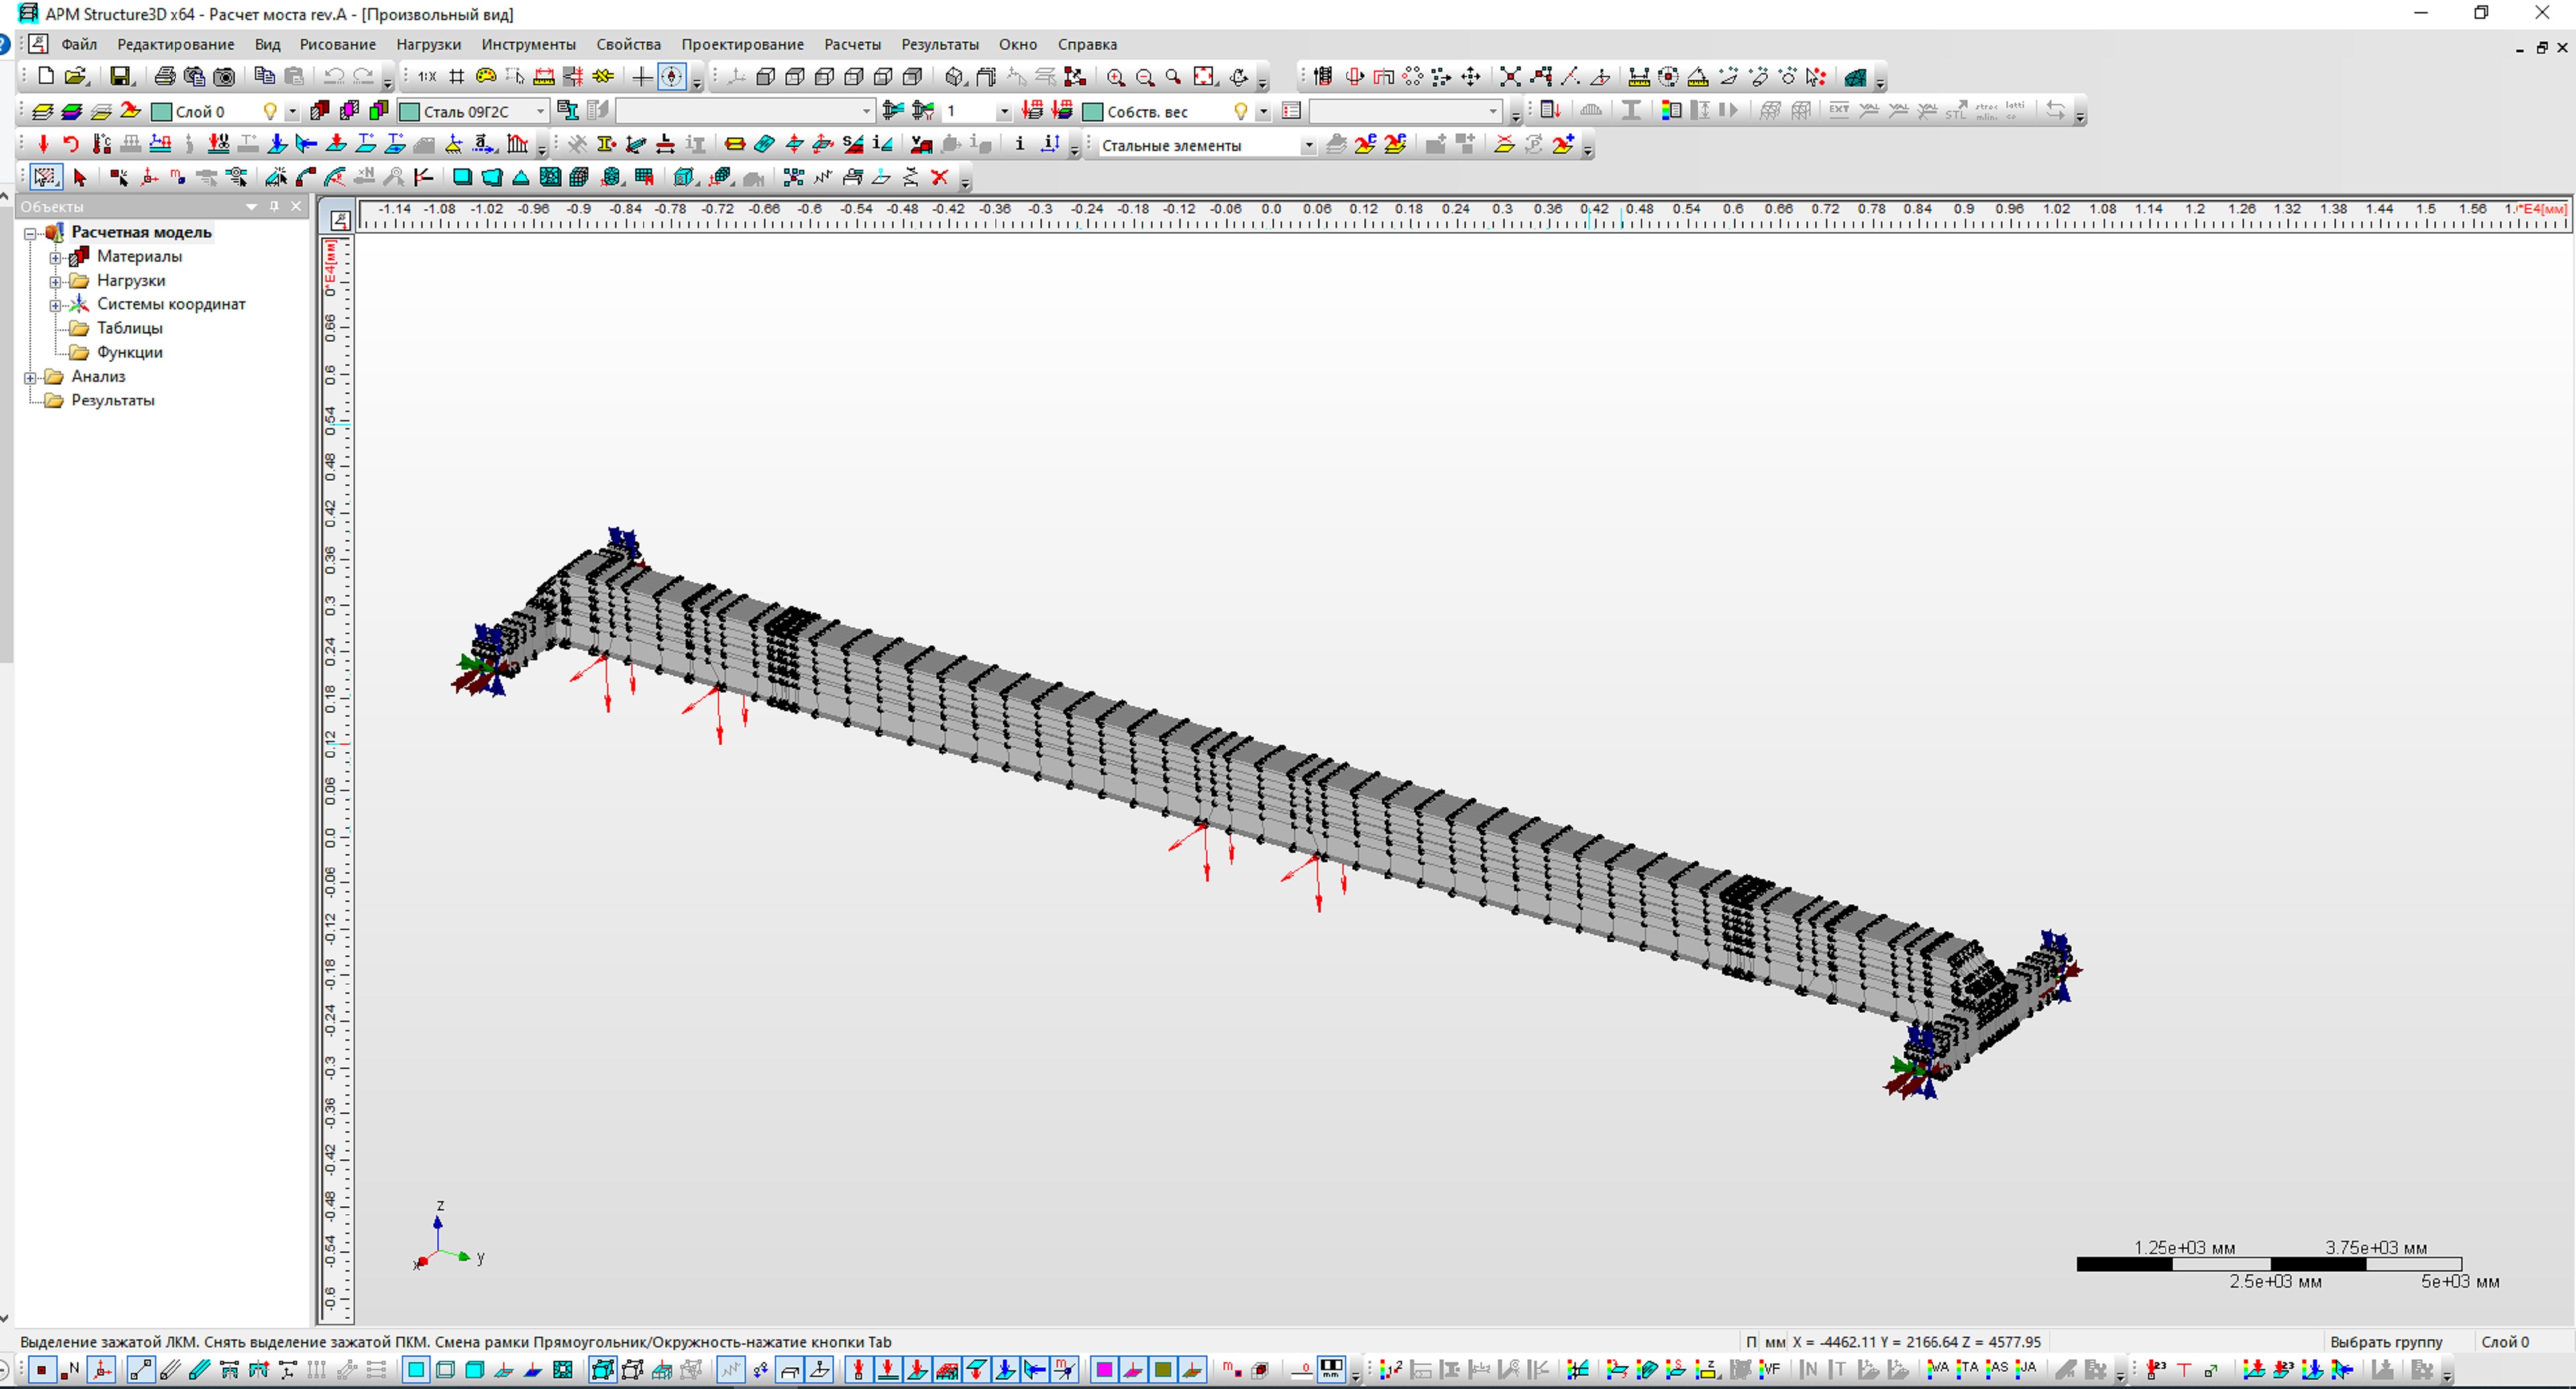
Task: Click the print icon in toolbar
Action: tap(165, 77)
